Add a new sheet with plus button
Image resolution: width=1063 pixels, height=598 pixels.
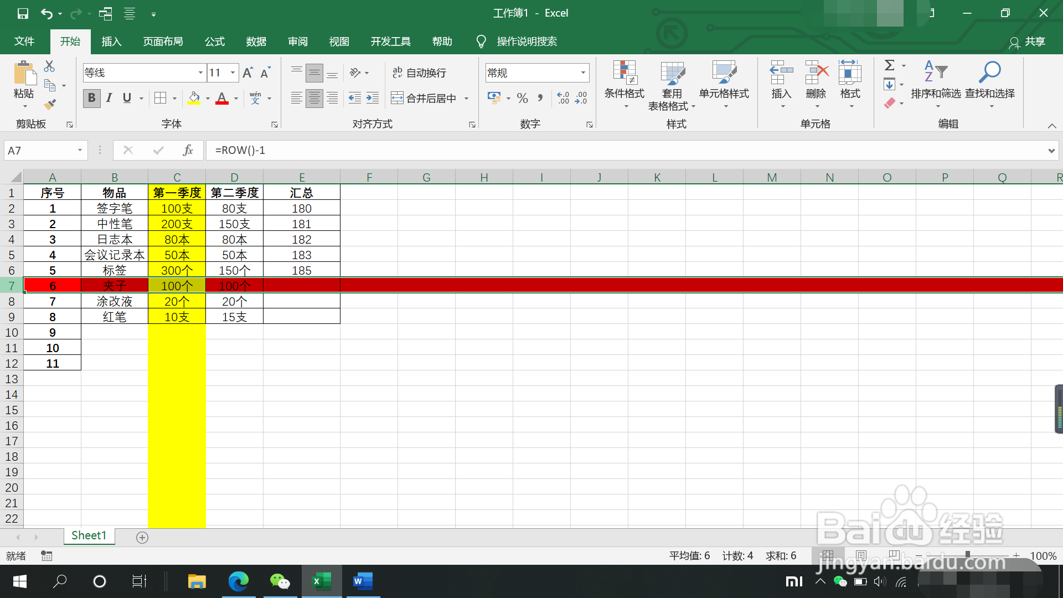point(142,537)
